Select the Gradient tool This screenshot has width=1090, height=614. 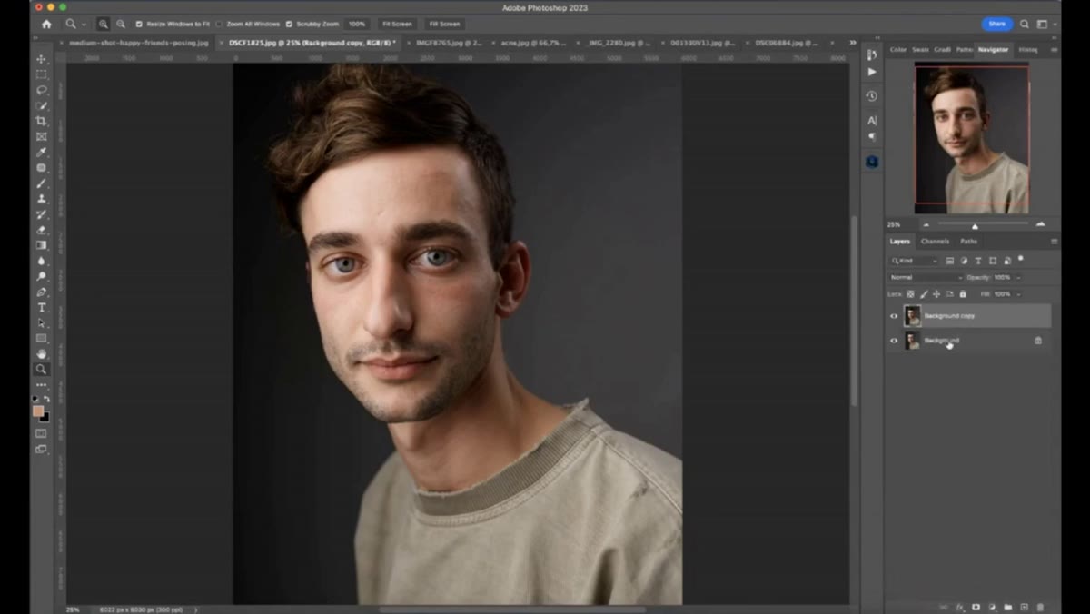(x=41, y=245)
